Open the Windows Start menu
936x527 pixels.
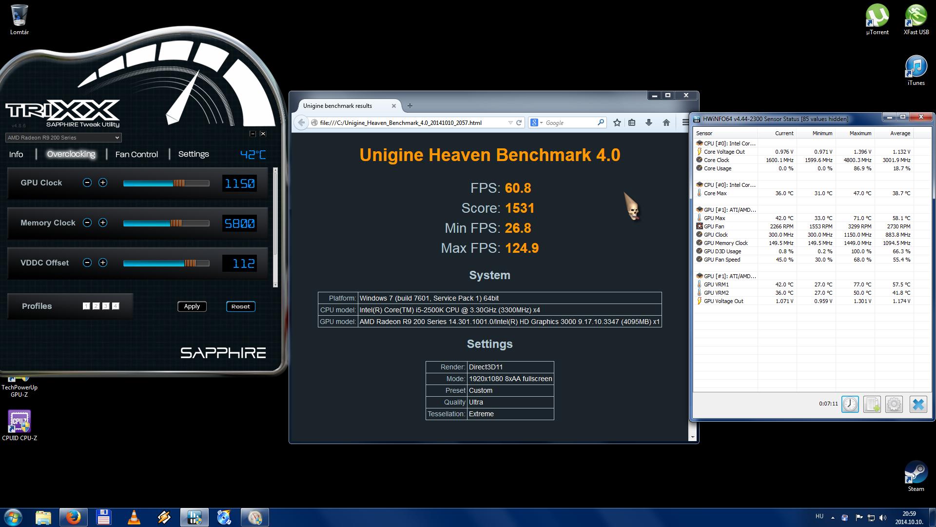coord(13,517)
